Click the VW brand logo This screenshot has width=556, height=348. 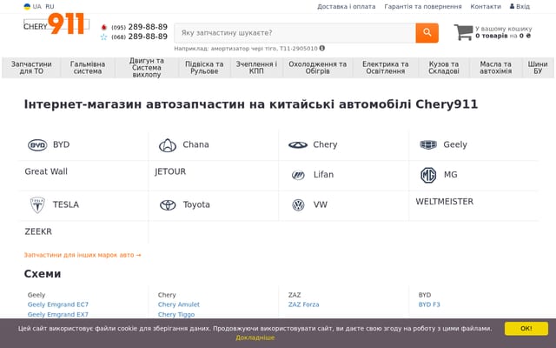click(x=298, y=205)
